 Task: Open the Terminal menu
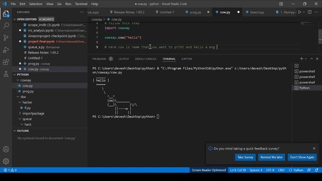coord(81,4)
